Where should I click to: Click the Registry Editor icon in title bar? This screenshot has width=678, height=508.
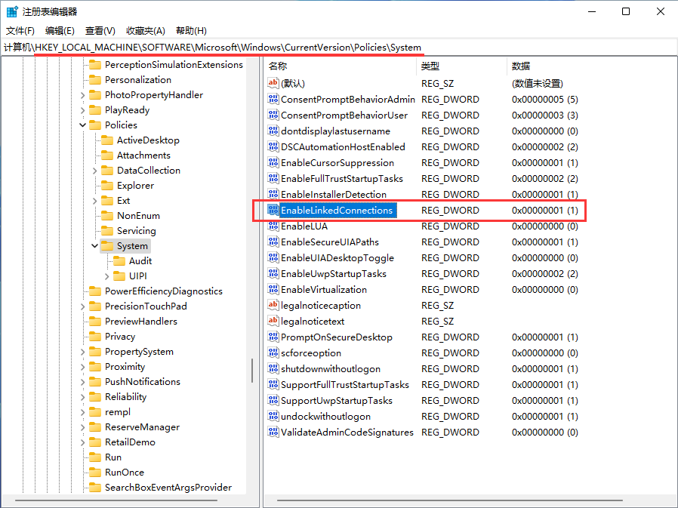pyautogui.click(x=13, y=11)
